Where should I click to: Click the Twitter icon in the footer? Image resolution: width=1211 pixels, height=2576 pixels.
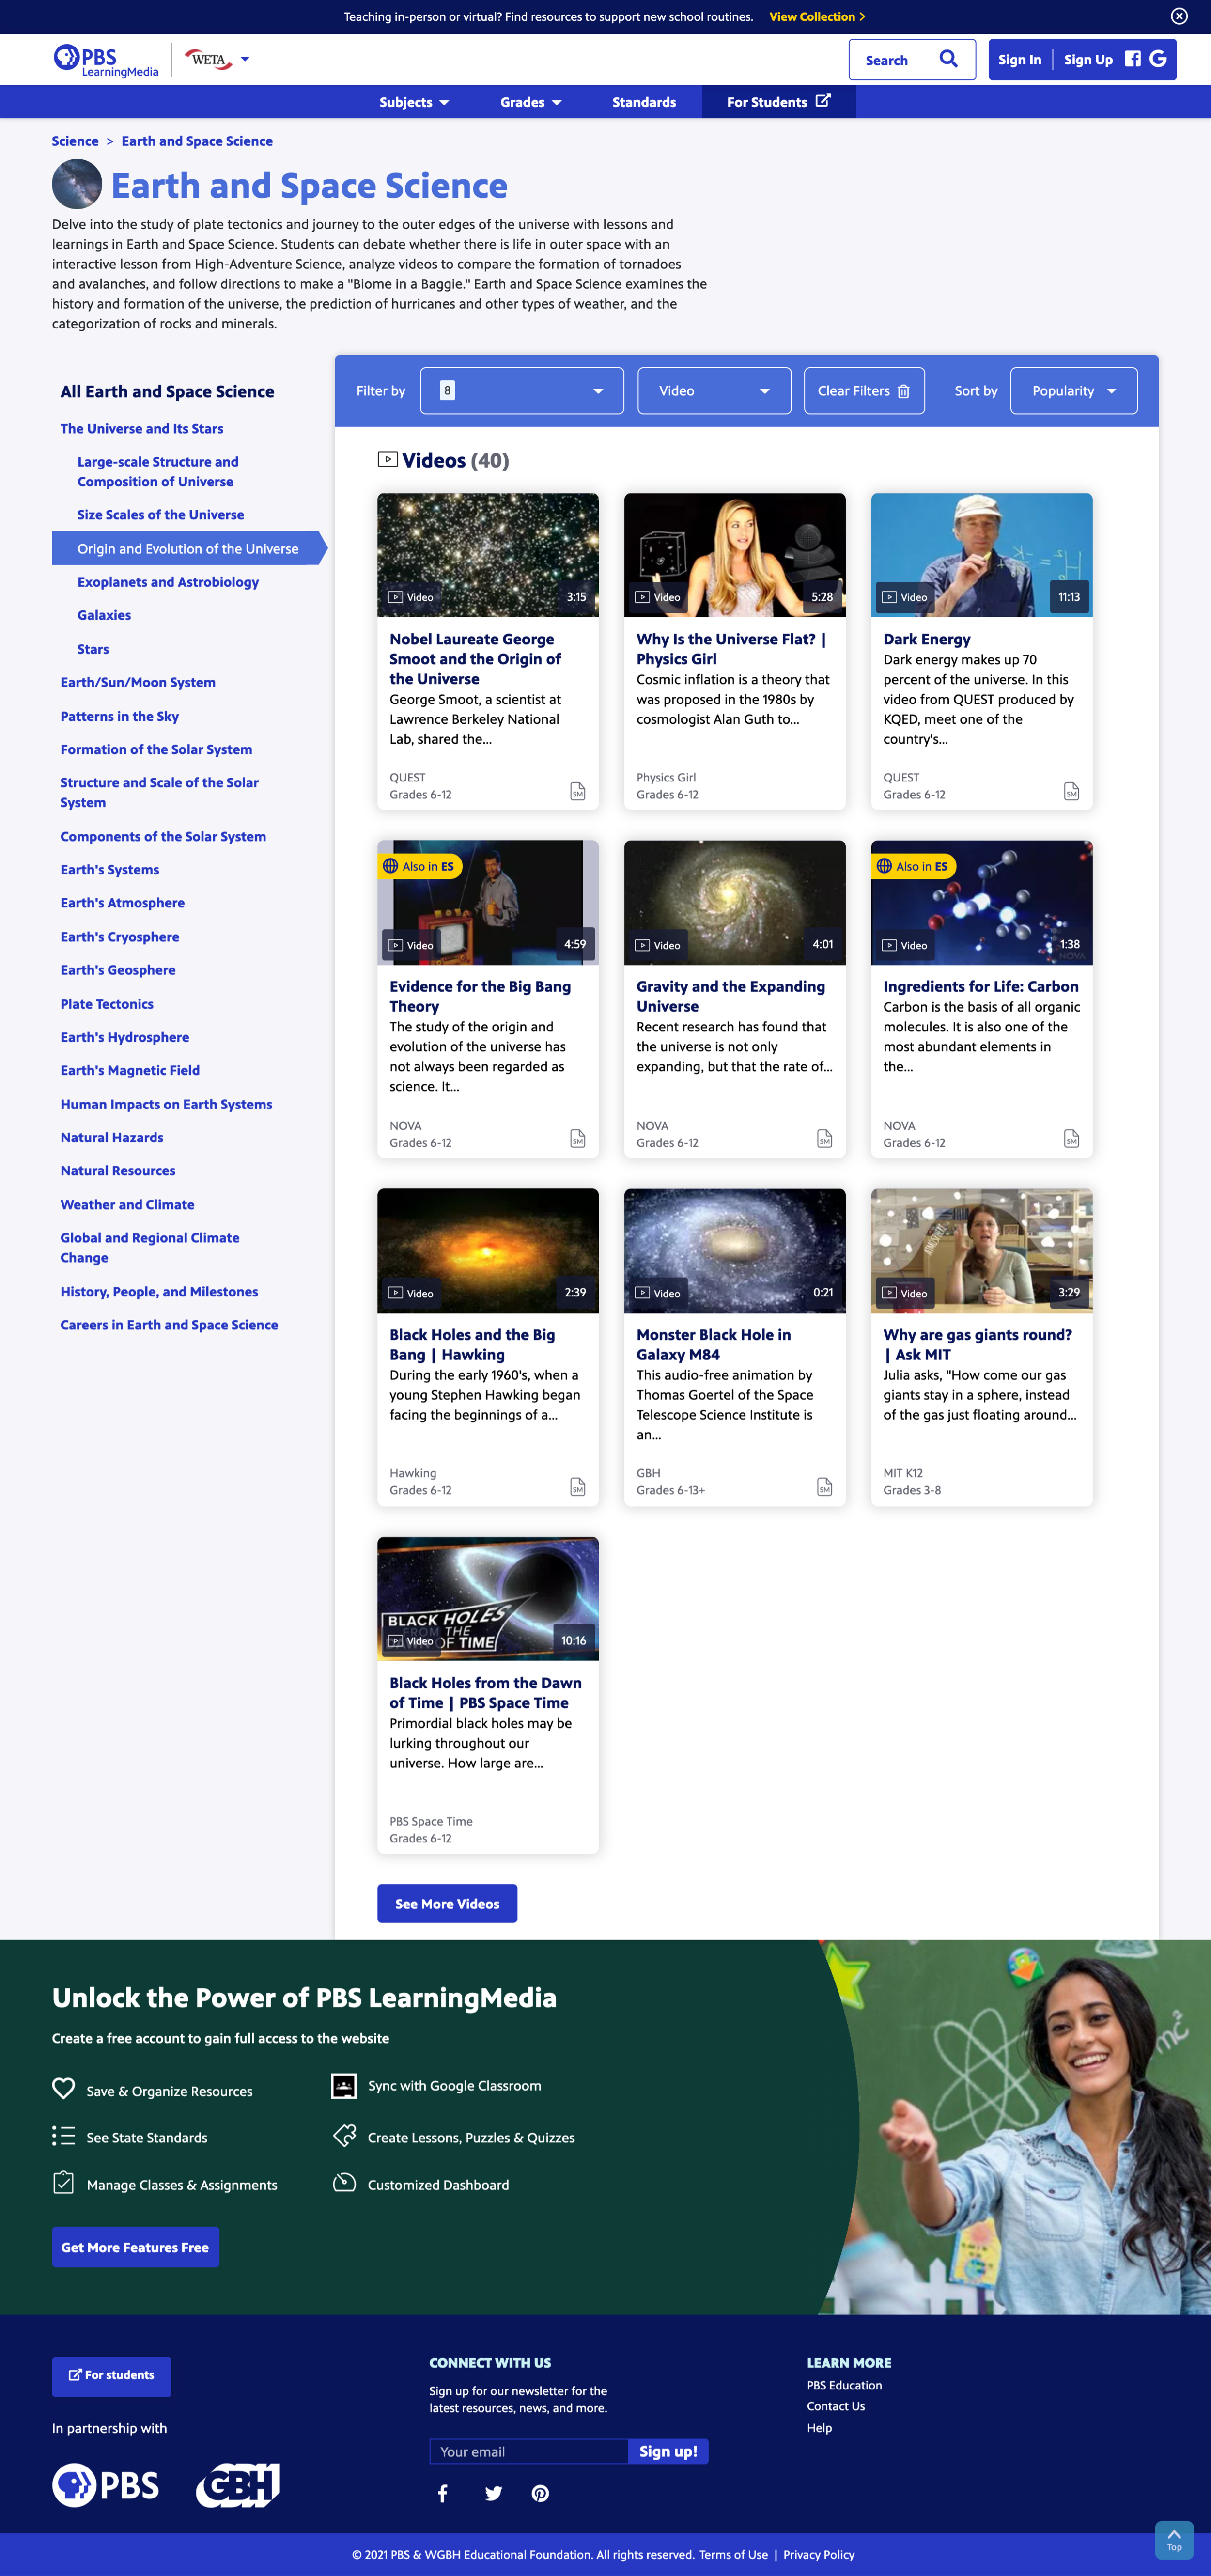[x=493, y=2493]
